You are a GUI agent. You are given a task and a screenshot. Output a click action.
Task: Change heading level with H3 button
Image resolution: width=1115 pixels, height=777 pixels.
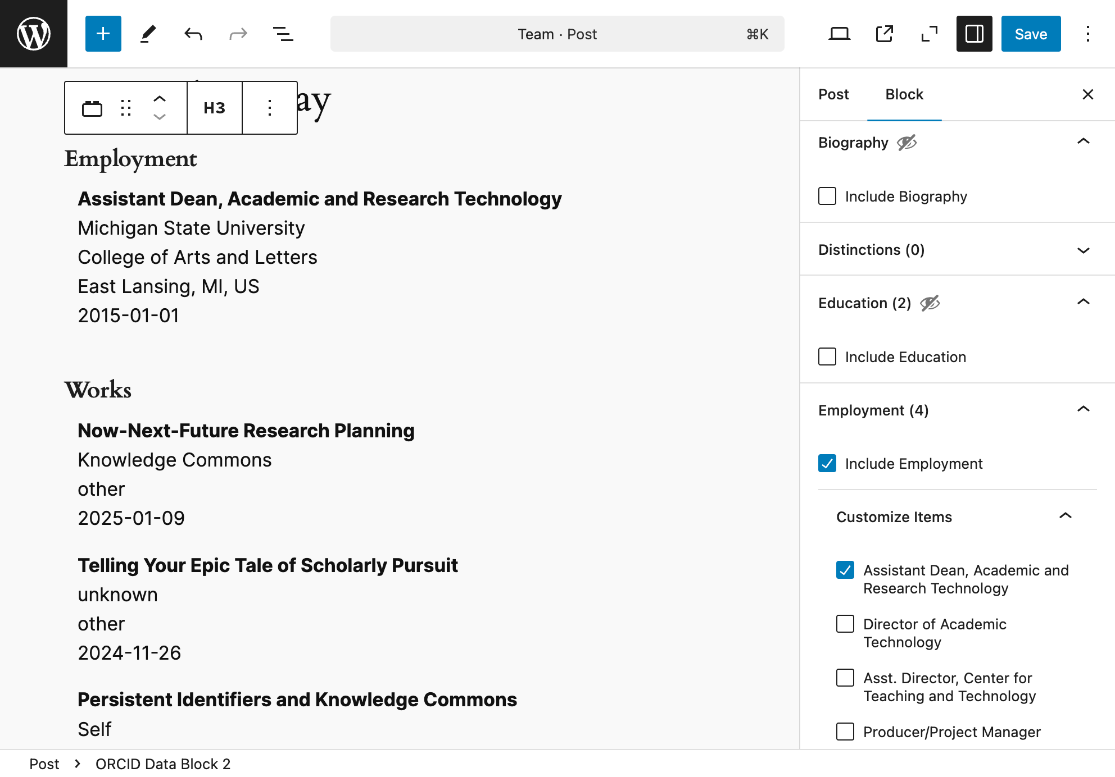pyautogui.click(x=215, y=108)
